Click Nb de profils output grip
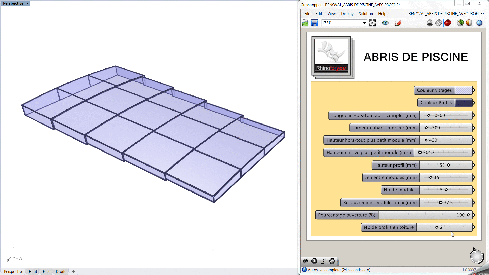This screenshot has height=275, width=489. [x=473, y=227]
